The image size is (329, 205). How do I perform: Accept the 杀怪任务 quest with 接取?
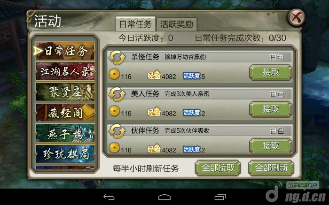coord(271,72)
